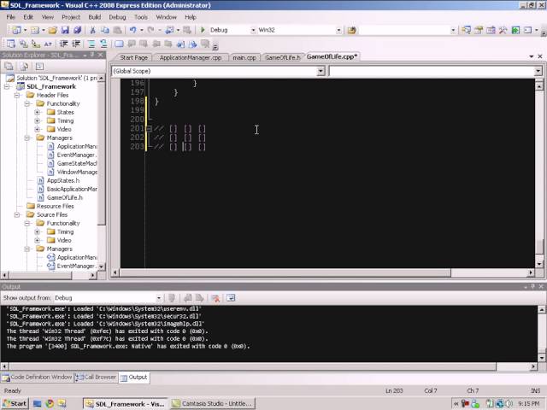Select the Resource Files folder

pyautogui.click(x=55, y=206)
